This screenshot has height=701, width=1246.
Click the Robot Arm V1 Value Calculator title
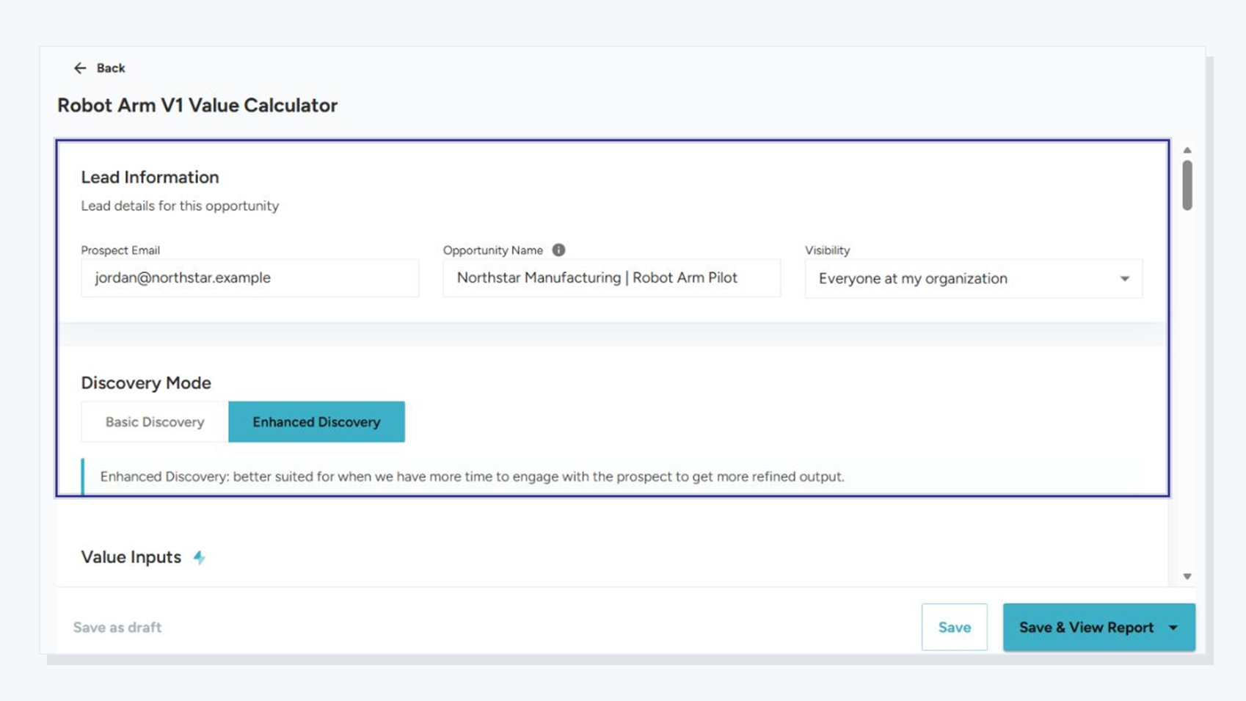pos(197,106)
